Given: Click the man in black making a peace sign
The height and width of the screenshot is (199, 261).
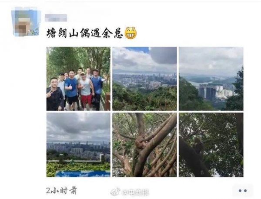Looking at the screenshot, I should click(54, 94).
